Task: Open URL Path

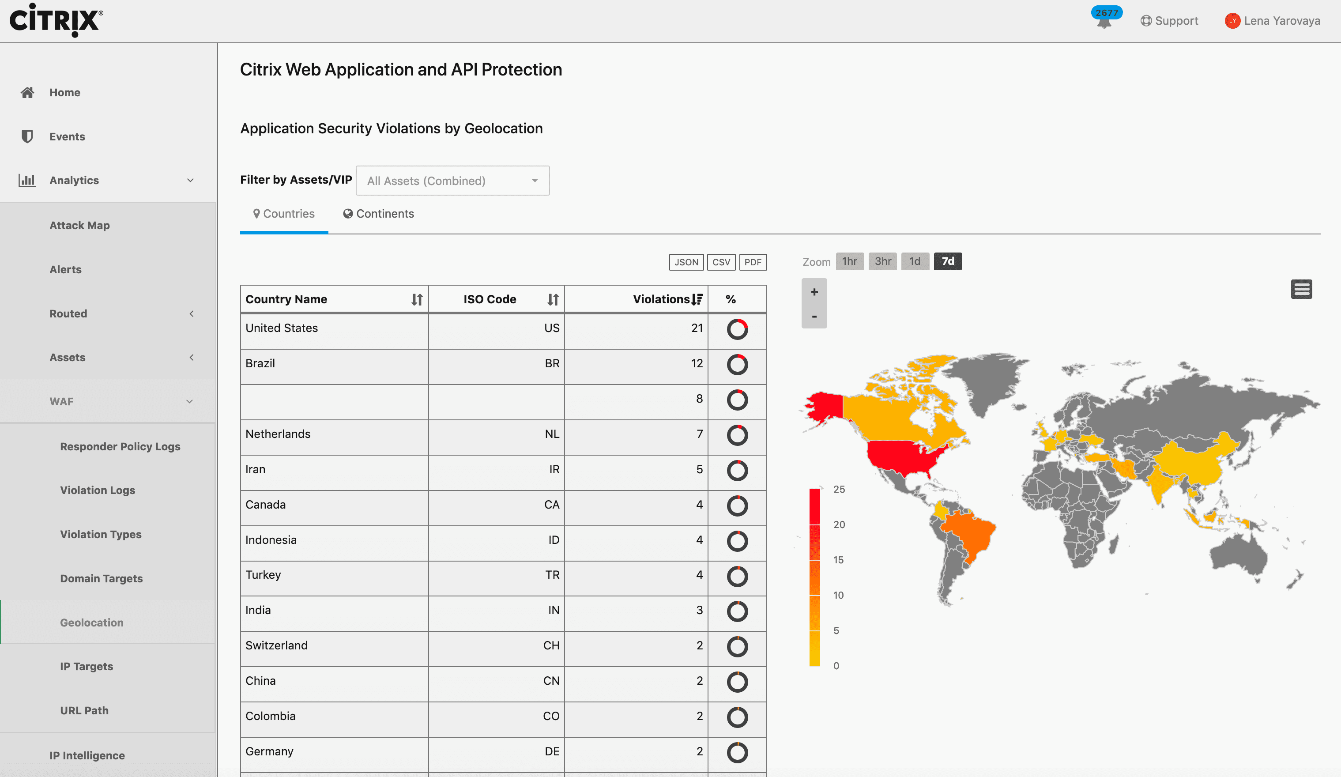Action: point(85,710)
